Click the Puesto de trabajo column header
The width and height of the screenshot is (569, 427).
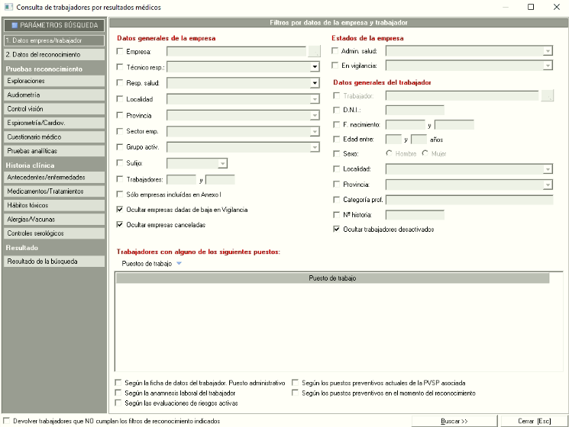point(332,278)
